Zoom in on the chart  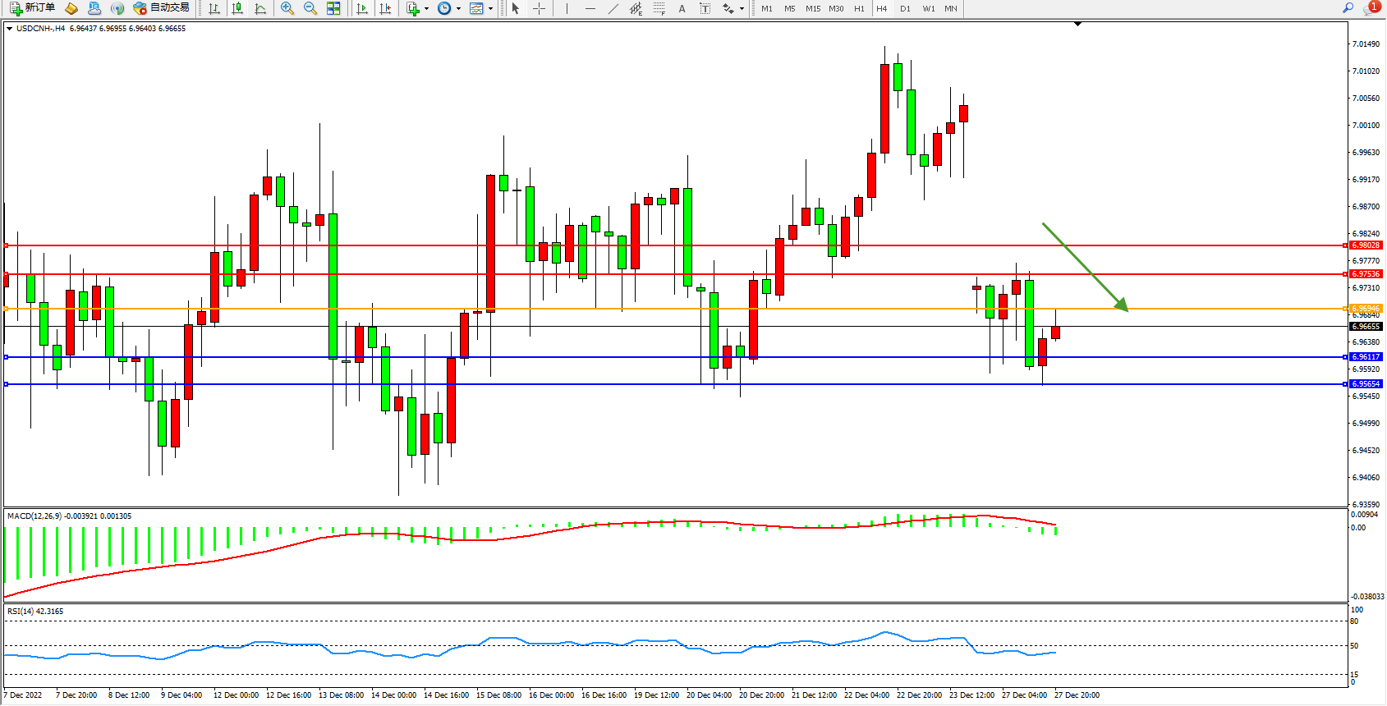(x=287, y=8)
